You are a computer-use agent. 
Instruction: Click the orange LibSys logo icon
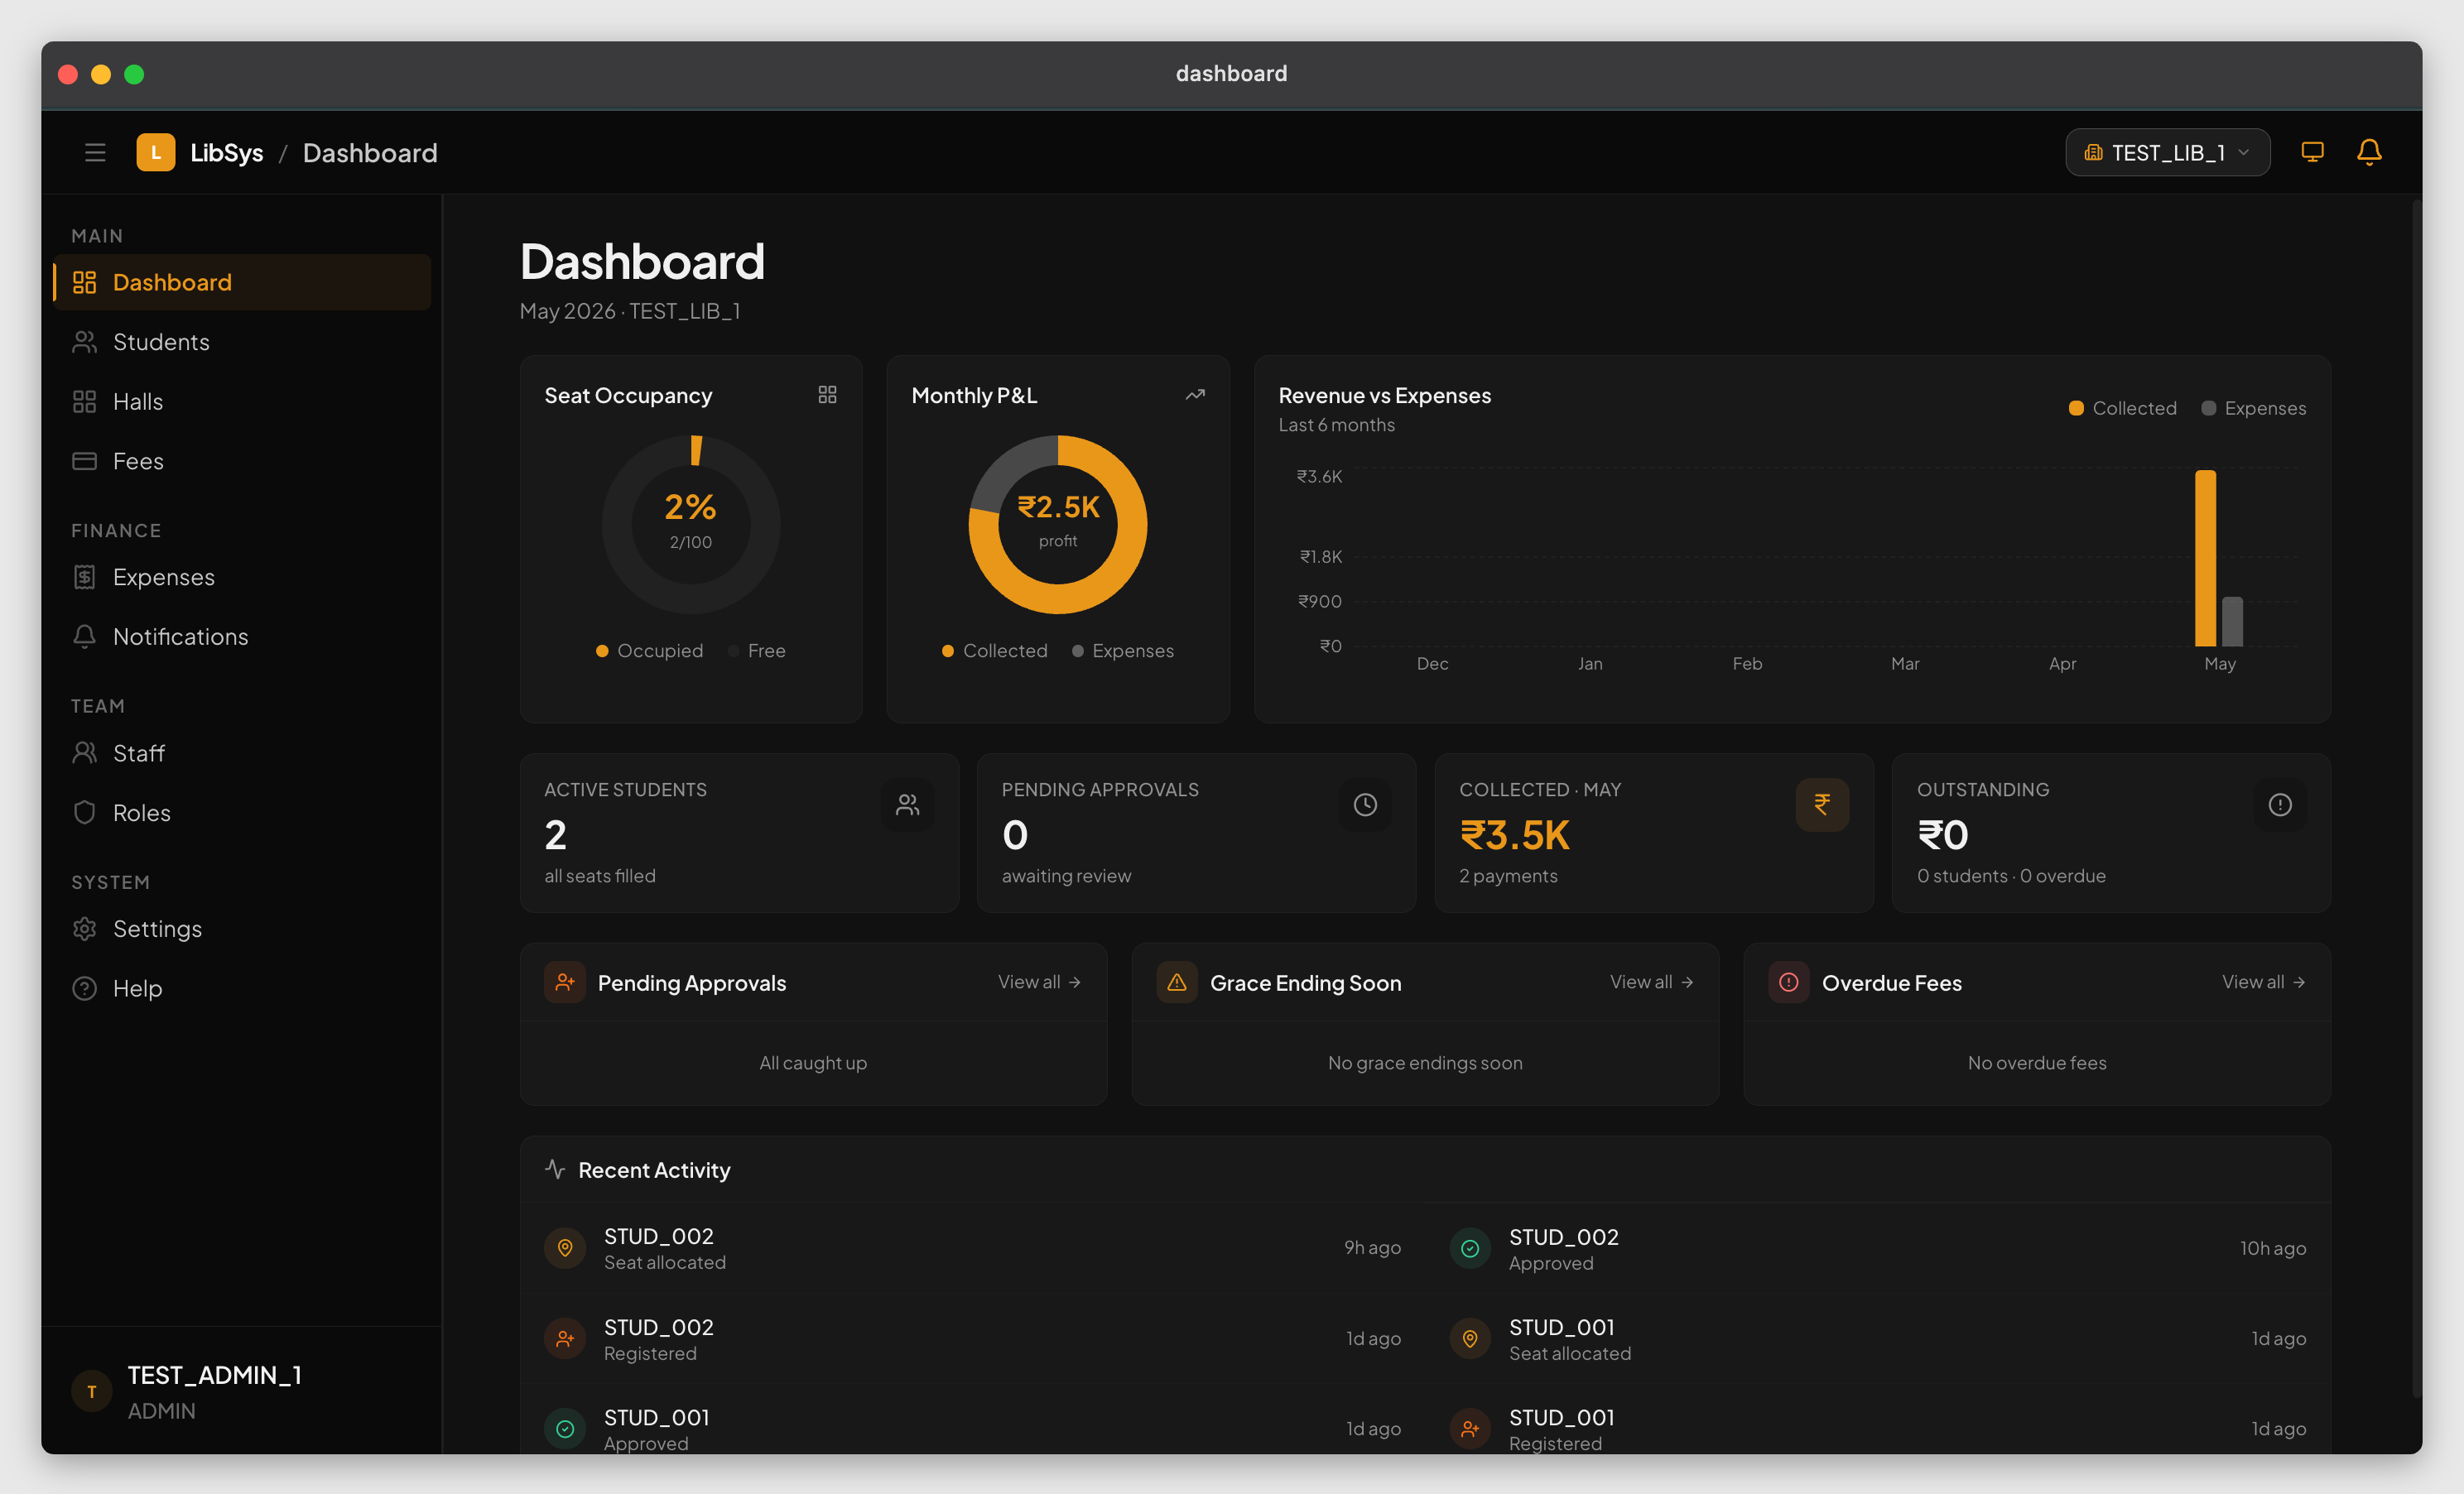point(156,152)
